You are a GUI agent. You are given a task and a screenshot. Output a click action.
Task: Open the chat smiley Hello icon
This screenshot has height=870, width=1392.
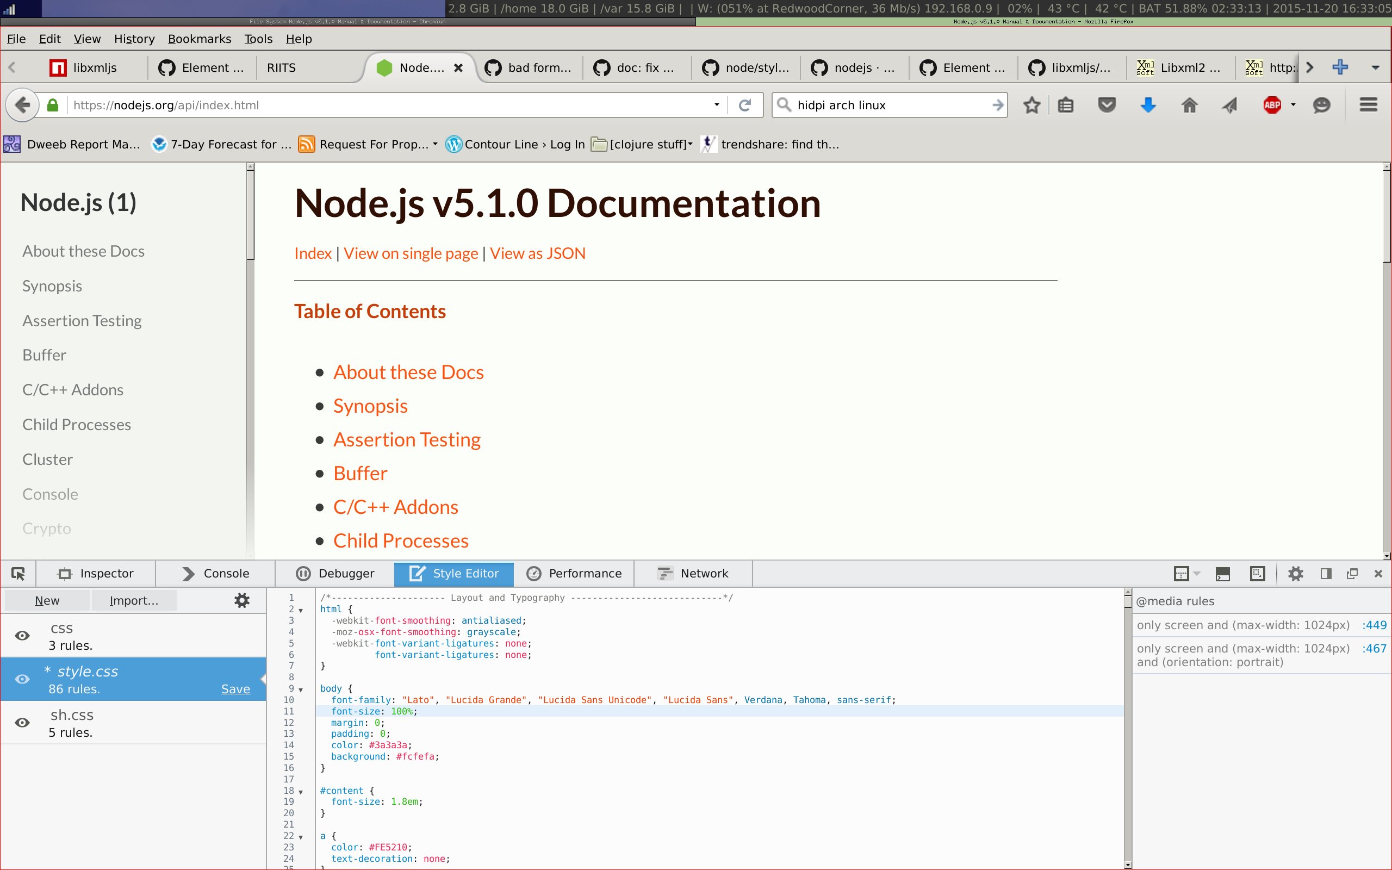tap(1322, 105)
